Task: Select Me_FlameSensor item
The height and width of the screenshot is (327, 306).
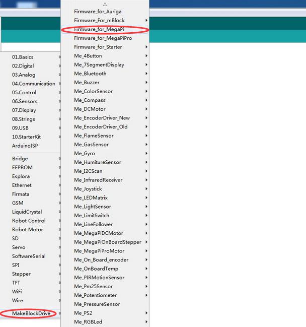Action: tap(105, 136)
